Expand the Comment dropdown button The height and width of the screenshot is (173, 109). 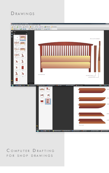[x=54, y=27]
